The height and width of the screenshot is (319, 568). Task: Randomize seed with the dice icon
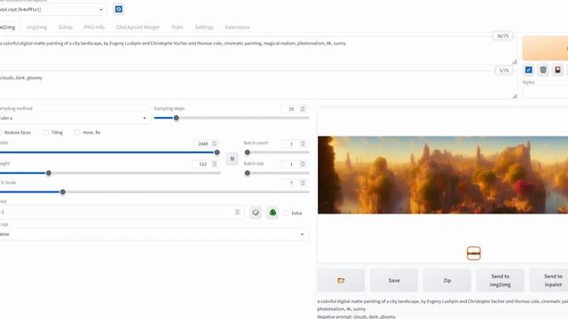256,213
